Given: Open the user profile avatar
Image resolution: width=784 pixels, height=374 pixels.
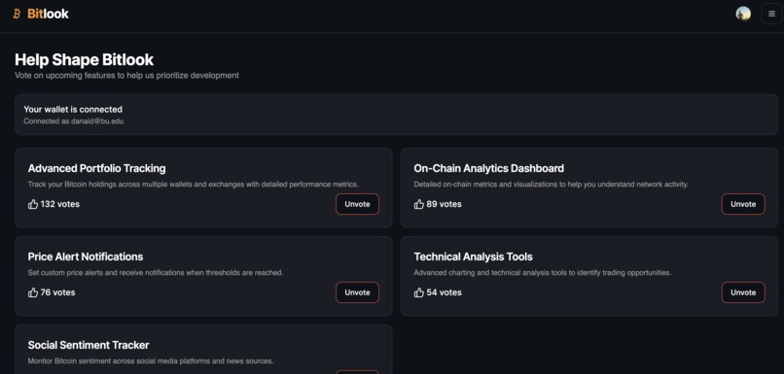Looking at the screenshot, I should 743,14.
